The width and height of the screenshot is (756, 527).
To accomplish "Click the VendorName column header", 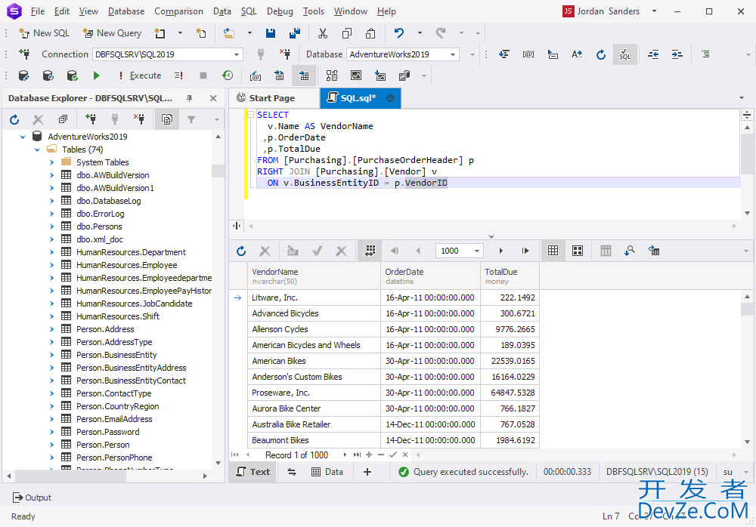I will pyautogui.click(x=314, y=276).
